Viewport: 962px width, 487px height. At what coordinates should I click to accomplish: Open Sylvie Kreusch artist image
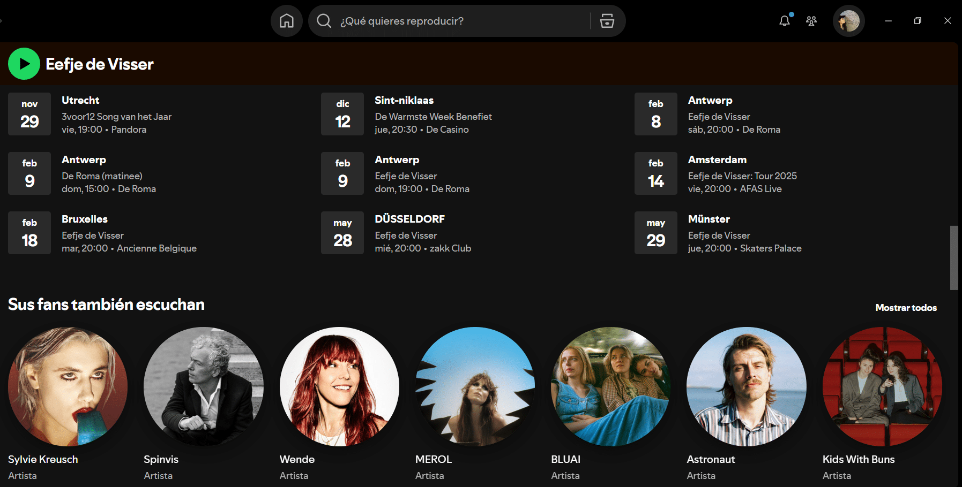pos(68,386)
